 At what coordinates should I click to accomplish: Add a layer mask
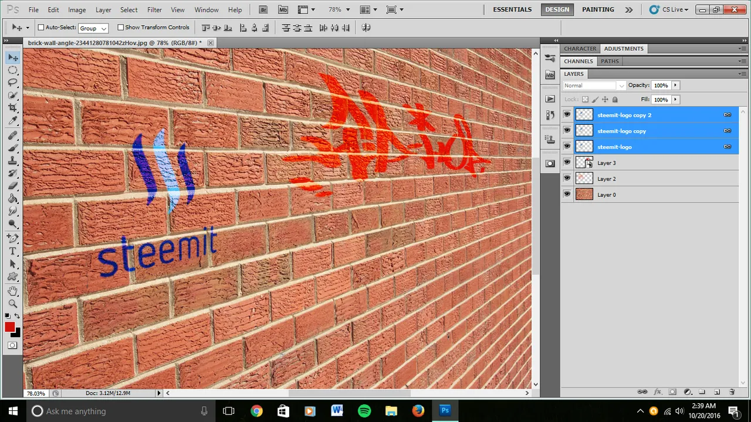point(672,392)
